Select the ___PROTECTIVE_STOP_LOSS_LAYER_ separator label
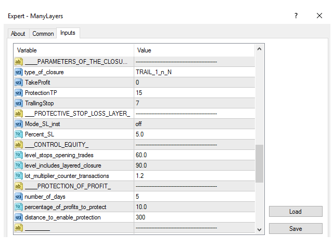The image size is (333, 249). click(x=78, y=114)
